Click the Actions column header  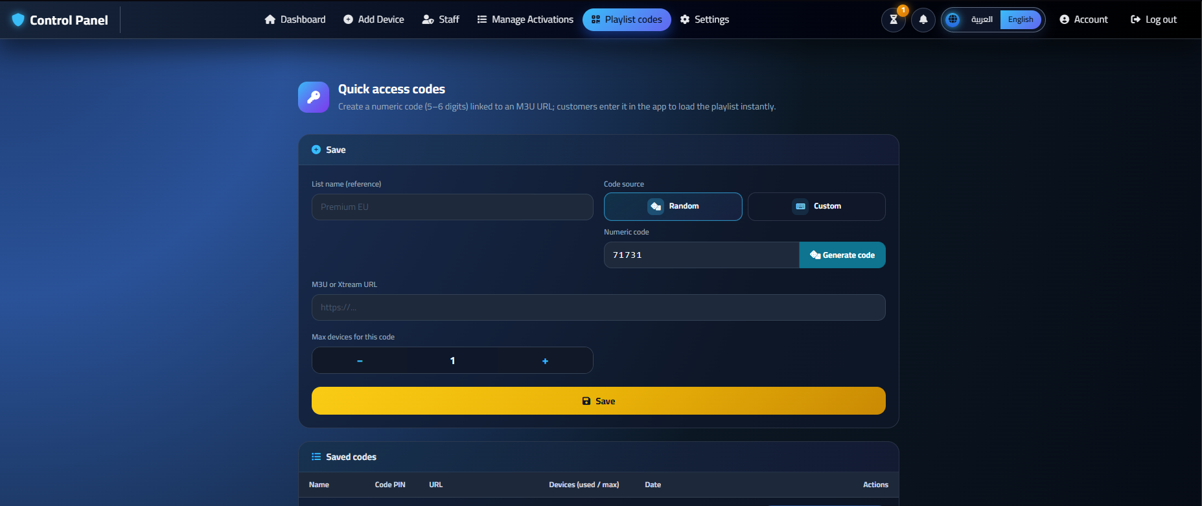875,485
